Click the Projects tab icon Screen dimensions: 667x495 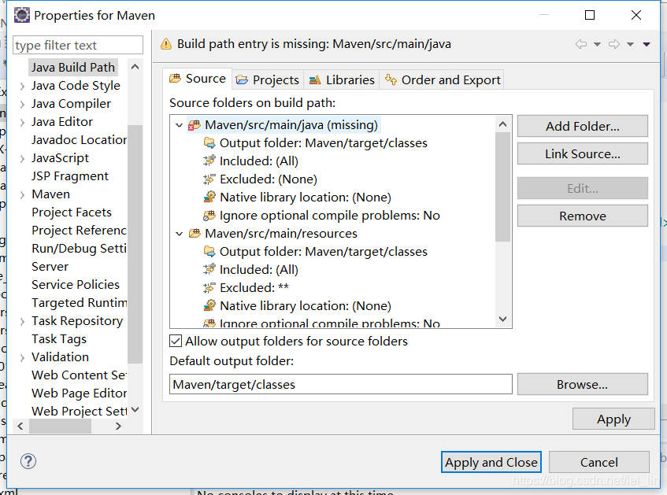coord(242,80)
